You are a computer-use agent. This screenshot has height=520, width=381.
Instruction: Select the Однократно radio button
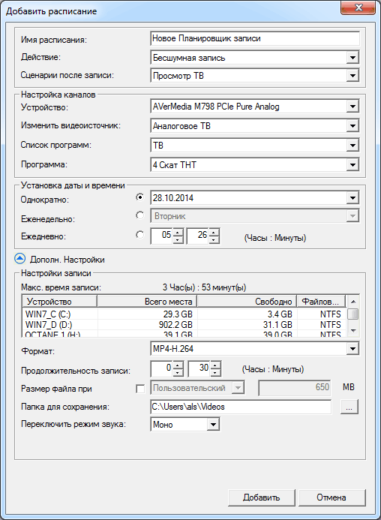[140, 197]
